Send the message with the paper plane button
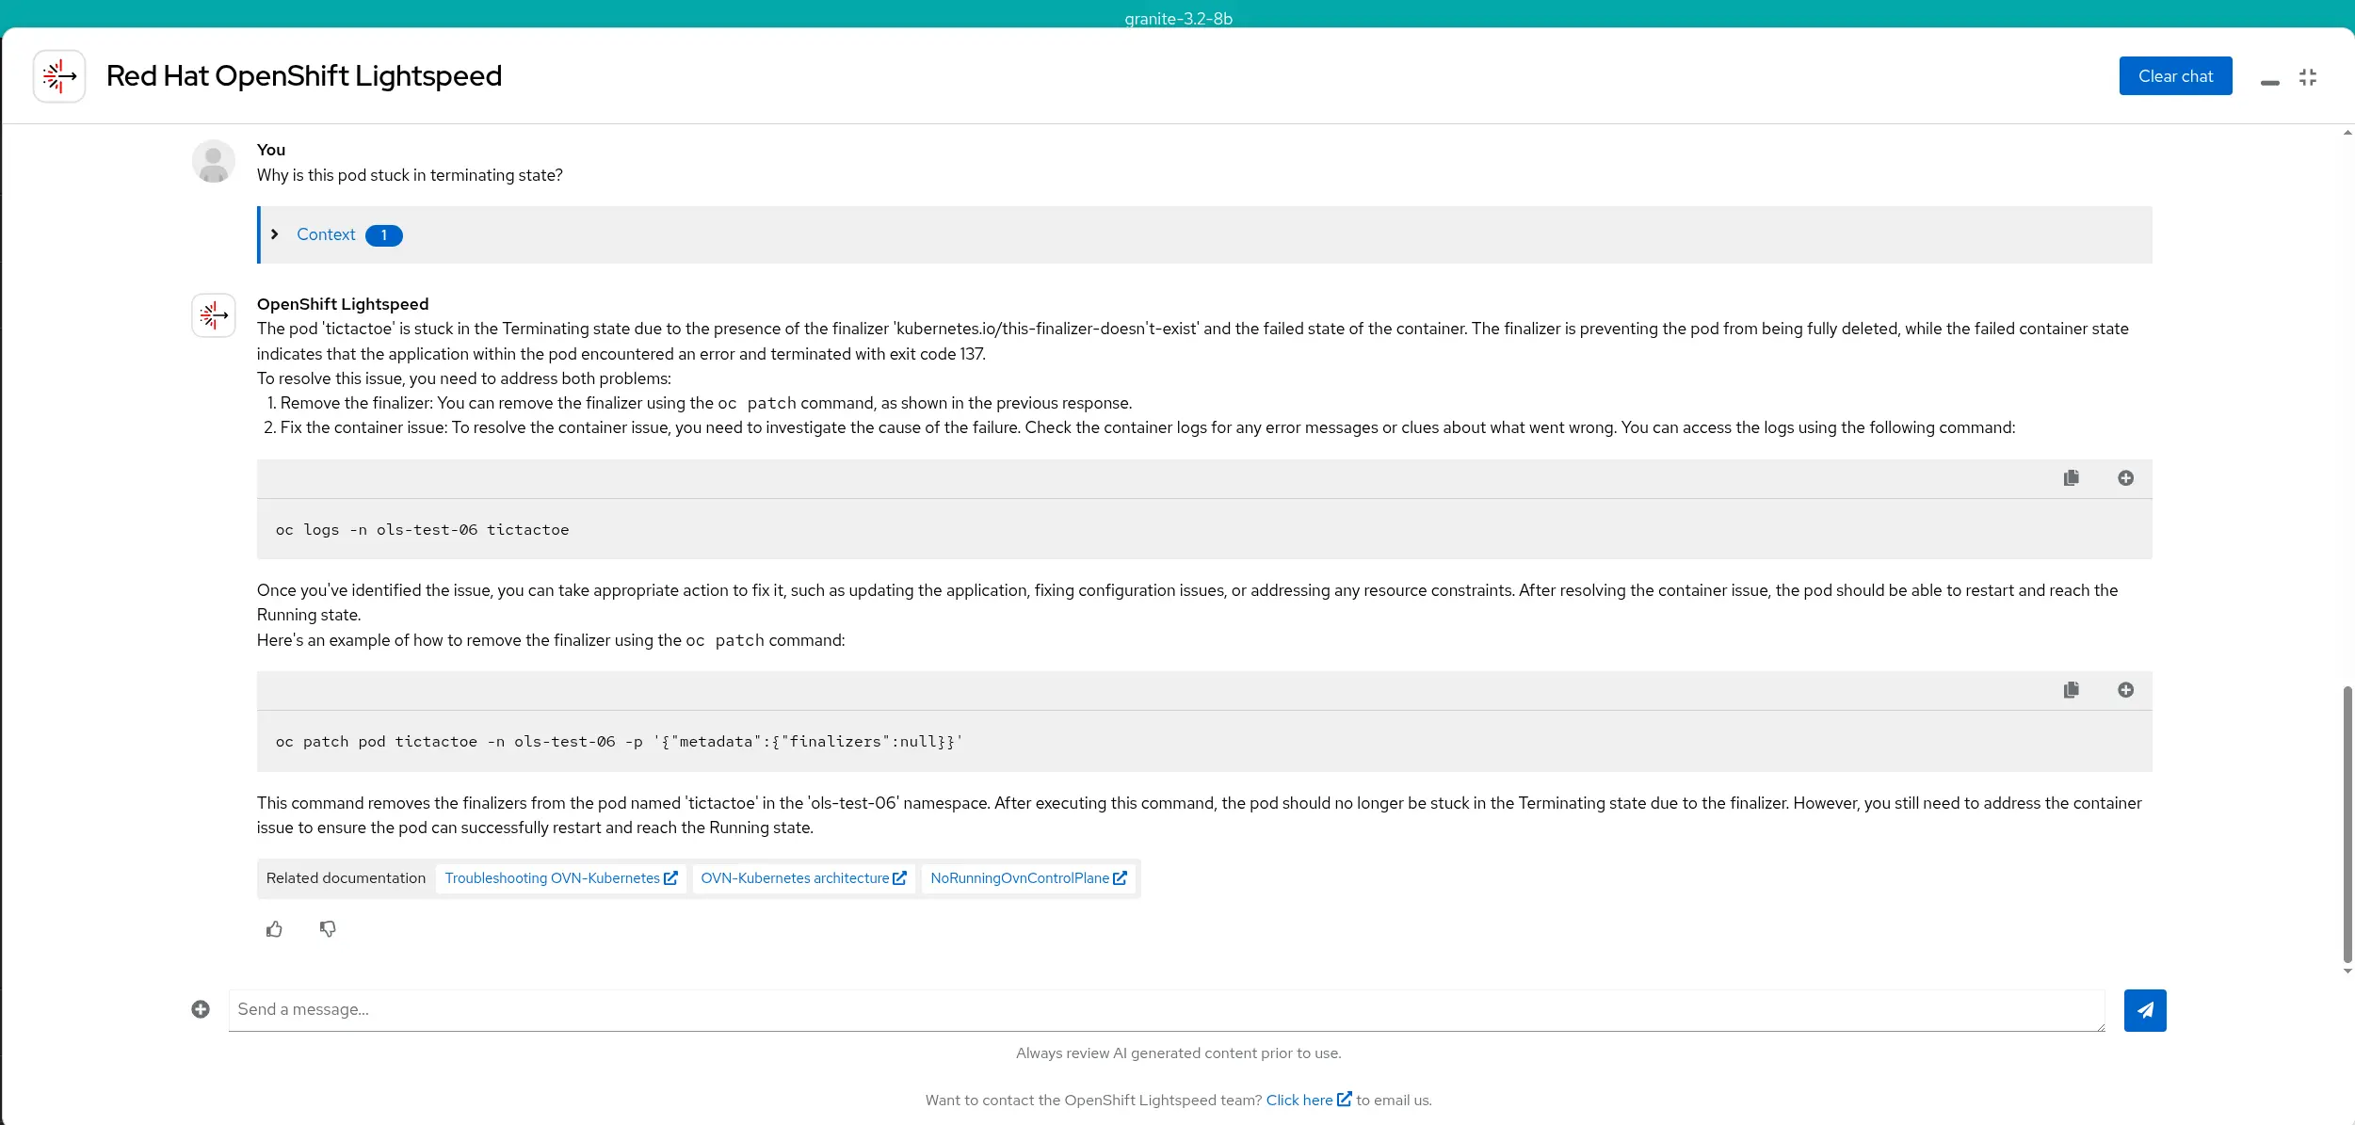This screenshot has width=2355, height=1125. pyautogui.click(x=2145, y=1010)
